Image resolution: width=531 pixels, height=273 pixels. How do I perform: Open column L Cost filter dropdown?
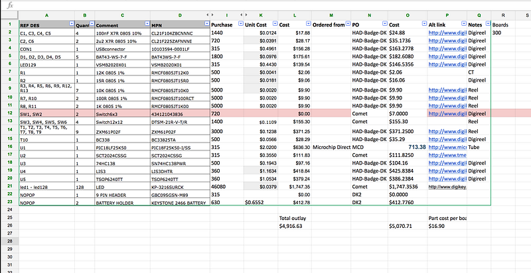click(309, 24)
